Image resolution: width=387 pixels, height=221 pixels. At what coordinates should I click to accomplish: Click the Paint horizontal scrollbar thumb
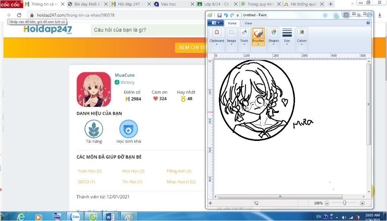coord(280,196)
